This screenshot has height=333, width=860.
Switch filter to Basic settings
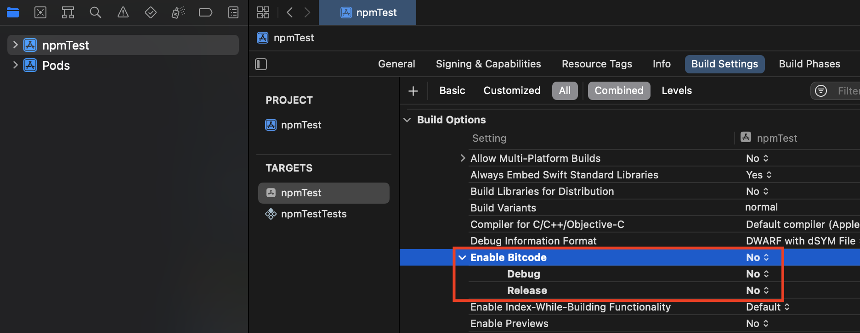[452, 90]
